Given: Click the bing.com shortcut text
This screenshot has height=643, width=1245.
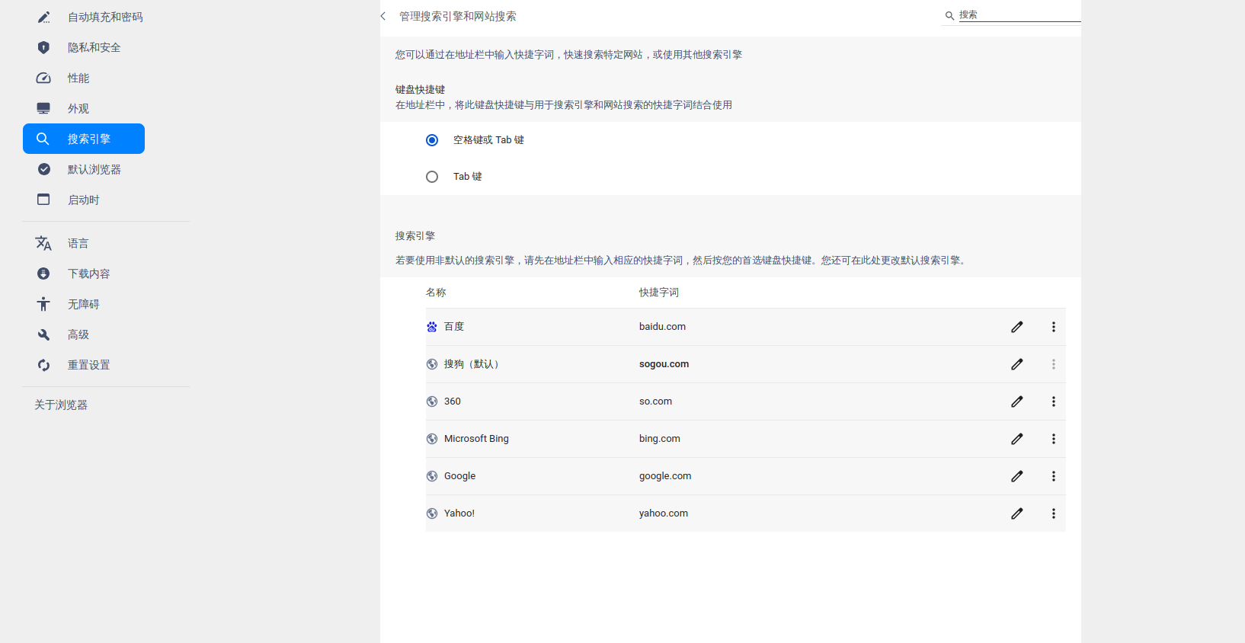Looking at the screenshot, I should point(660,439).
